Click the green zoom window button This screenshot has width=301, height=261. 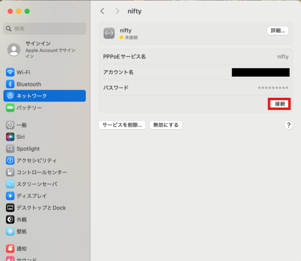[27, 11]
